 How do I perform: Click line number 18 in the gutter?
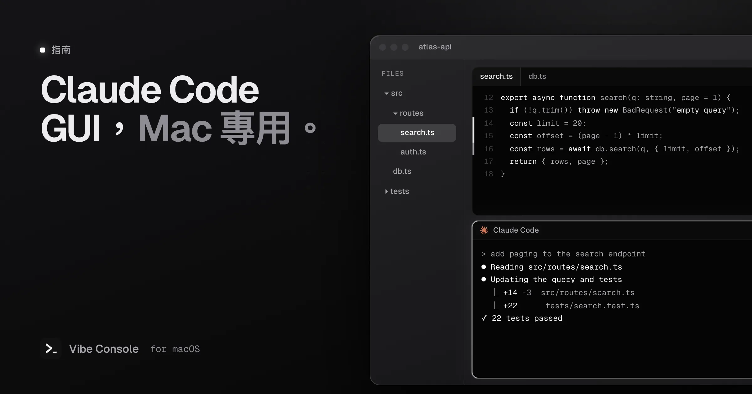tap(488, 174)
